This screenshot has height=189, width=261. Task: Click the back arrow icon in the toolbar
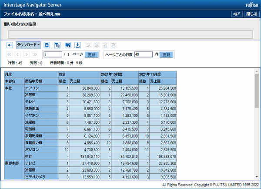pos(10,45)
